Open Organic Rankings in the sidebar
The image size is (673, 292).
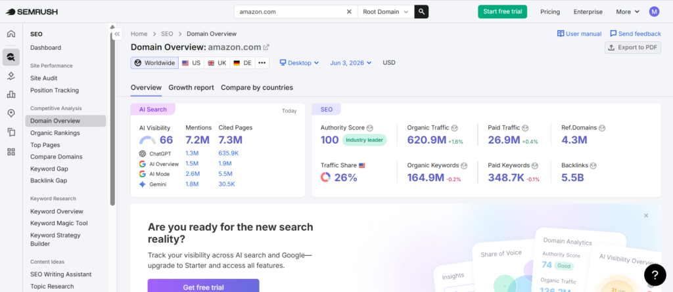[x=55, y=133]
